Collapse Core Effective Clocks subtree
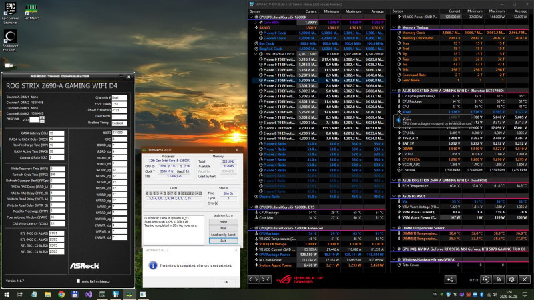This screenshot has height=300, width=534. [256, 54]
